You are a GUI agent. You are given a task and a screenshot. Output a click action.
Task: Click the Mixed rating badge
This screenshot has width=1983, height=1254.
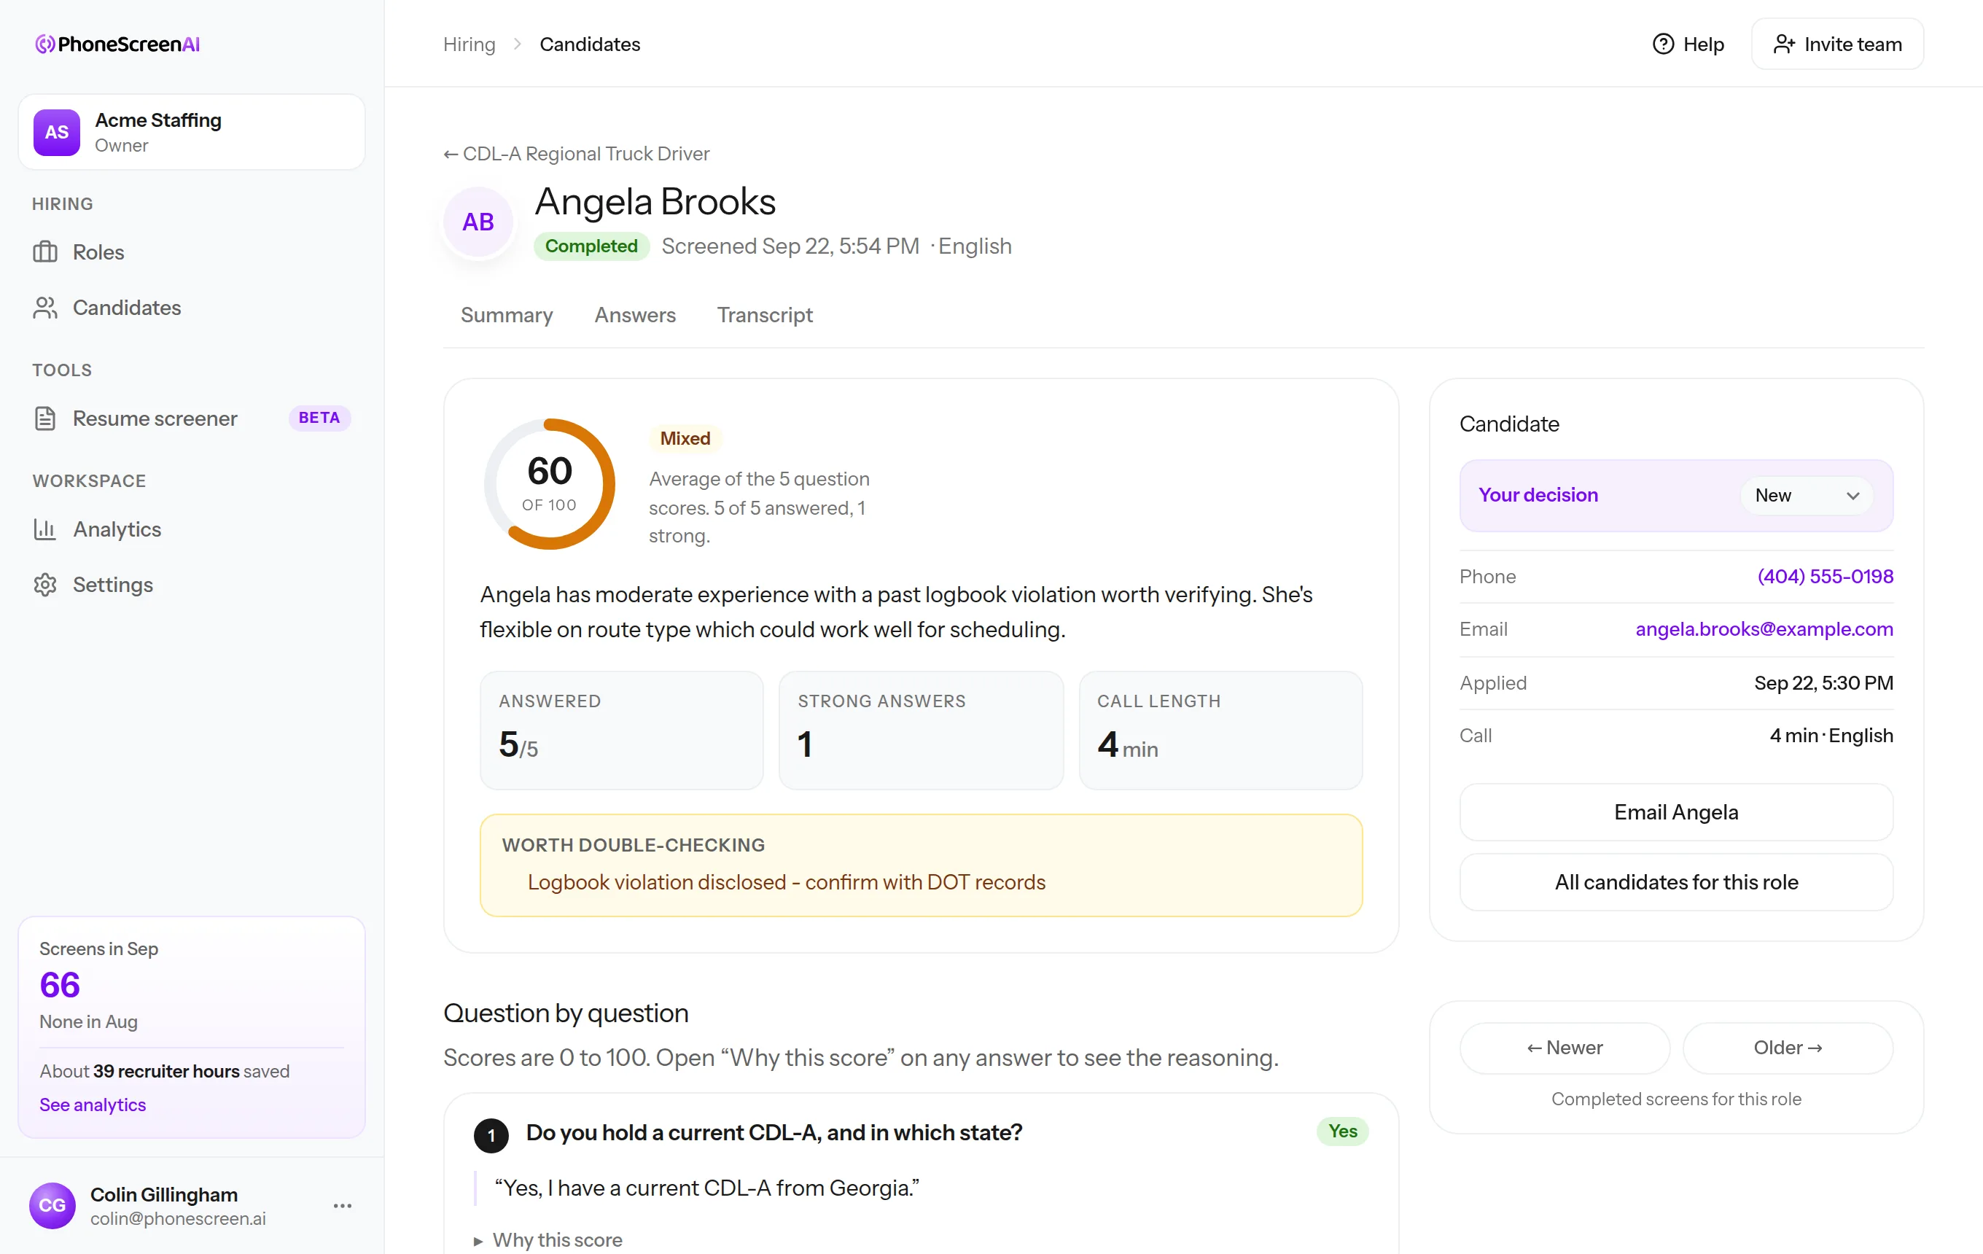pos(685,438)
